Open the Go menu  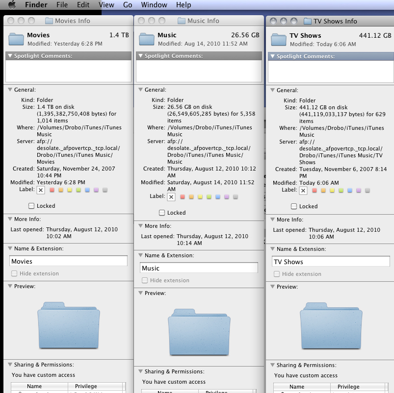(x=128, y=5)
